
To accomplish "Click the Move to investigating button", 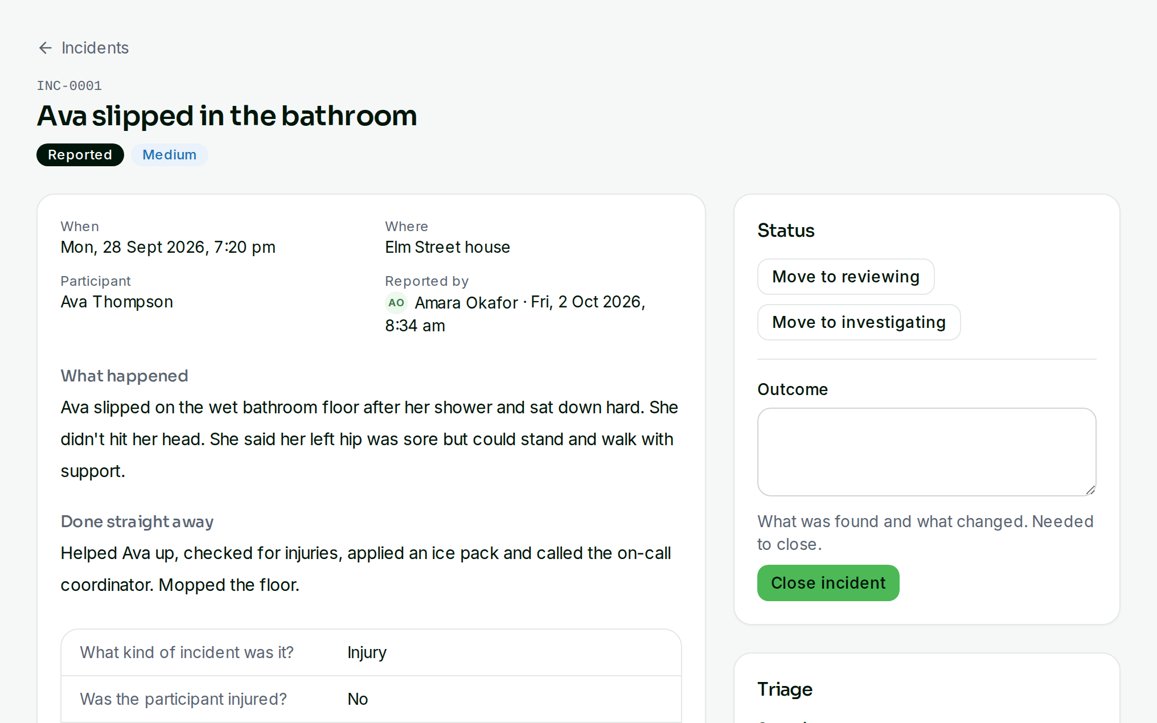I will 859,322.
